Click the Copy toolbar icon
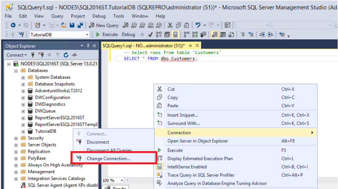Image resolution: width=338 pixels, height=189 pixels. tap(178, 25)
